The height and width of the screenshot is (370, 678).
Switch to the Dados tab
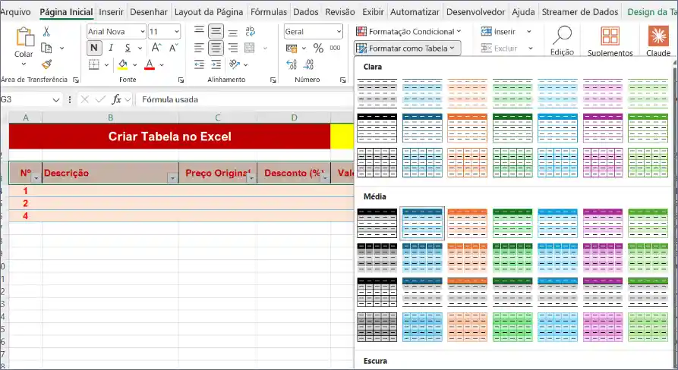point(306,12)
